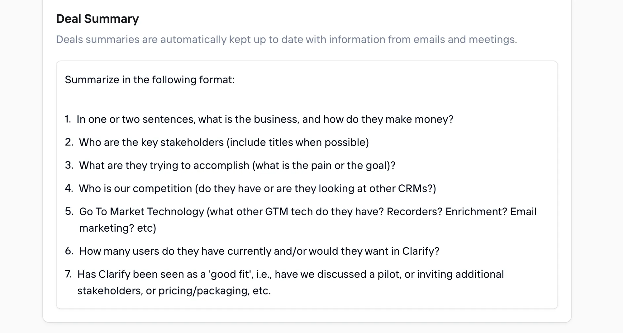
Task: Click list number 4 in the prompt
Action: [x=69, y=188]
